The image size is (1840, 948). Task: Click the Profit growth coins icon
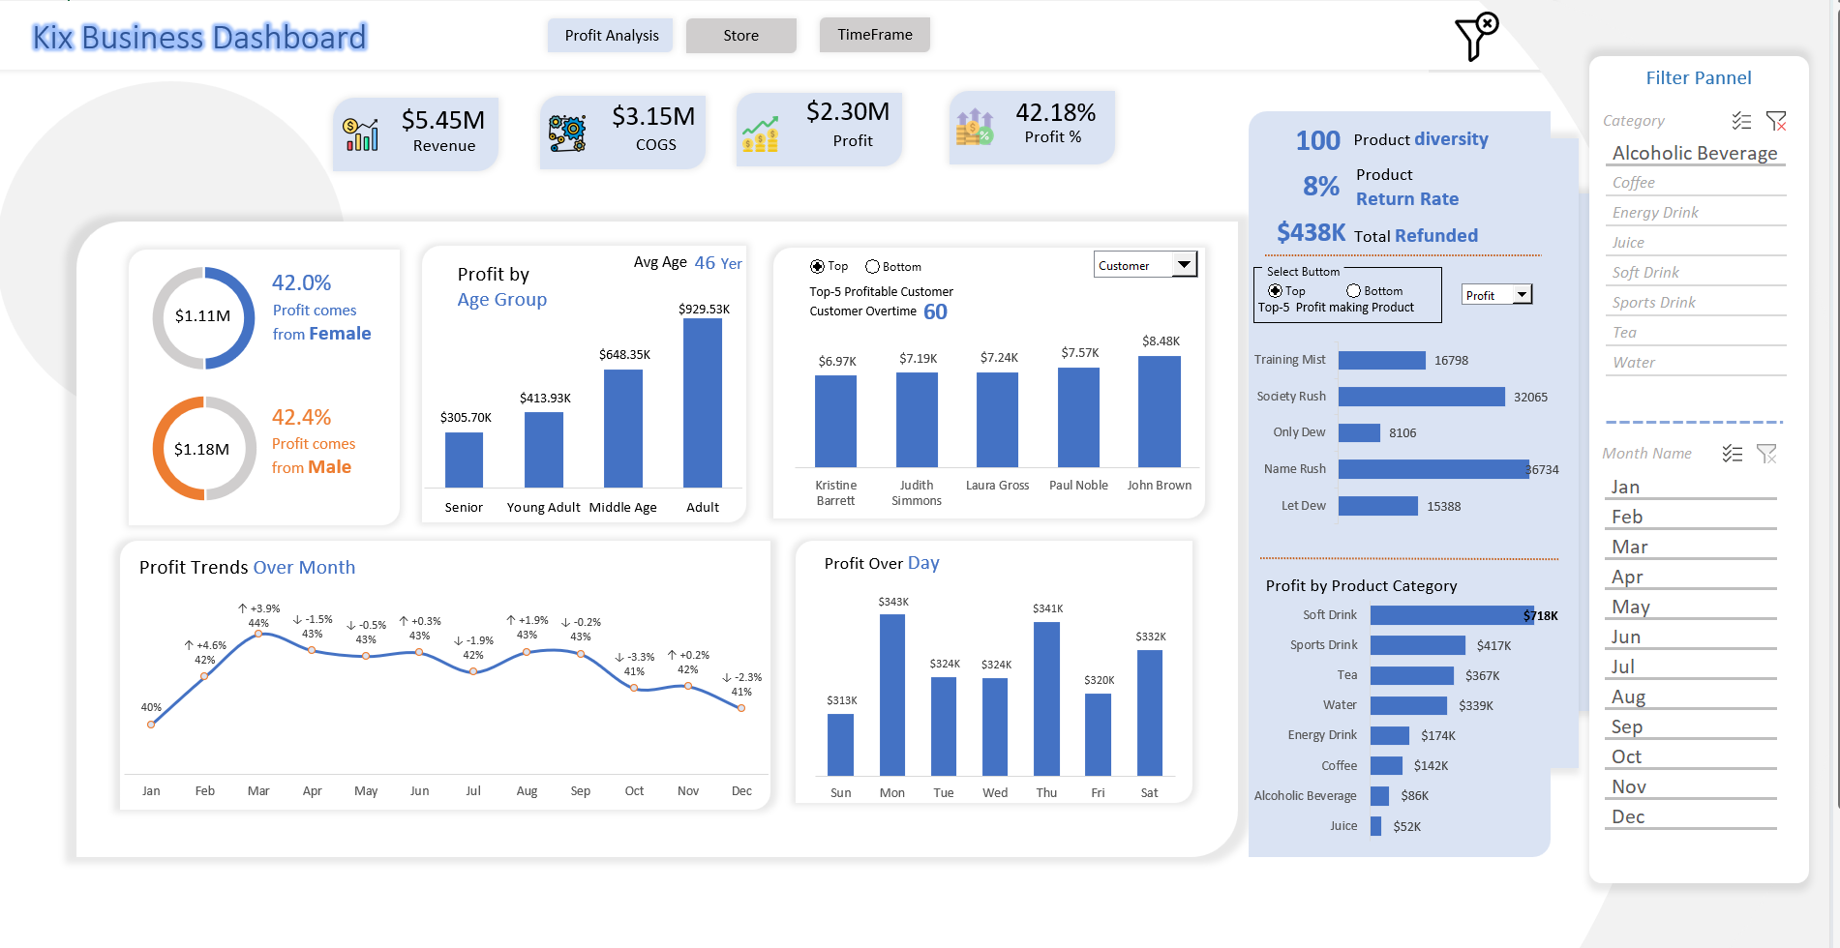(x=761, y=133)
